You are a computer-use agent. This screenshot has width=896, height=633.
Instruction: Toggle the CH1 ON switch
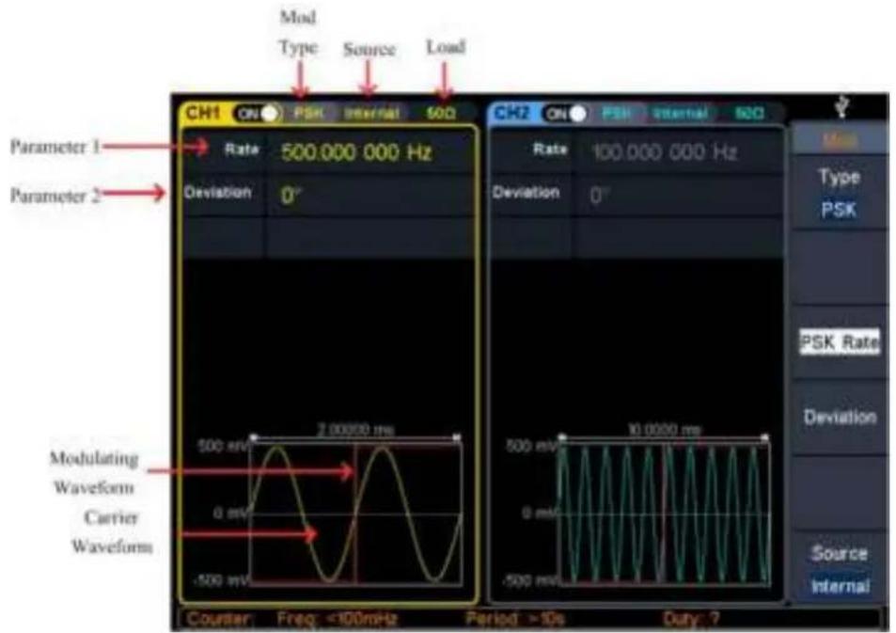(x=256, y=113)
